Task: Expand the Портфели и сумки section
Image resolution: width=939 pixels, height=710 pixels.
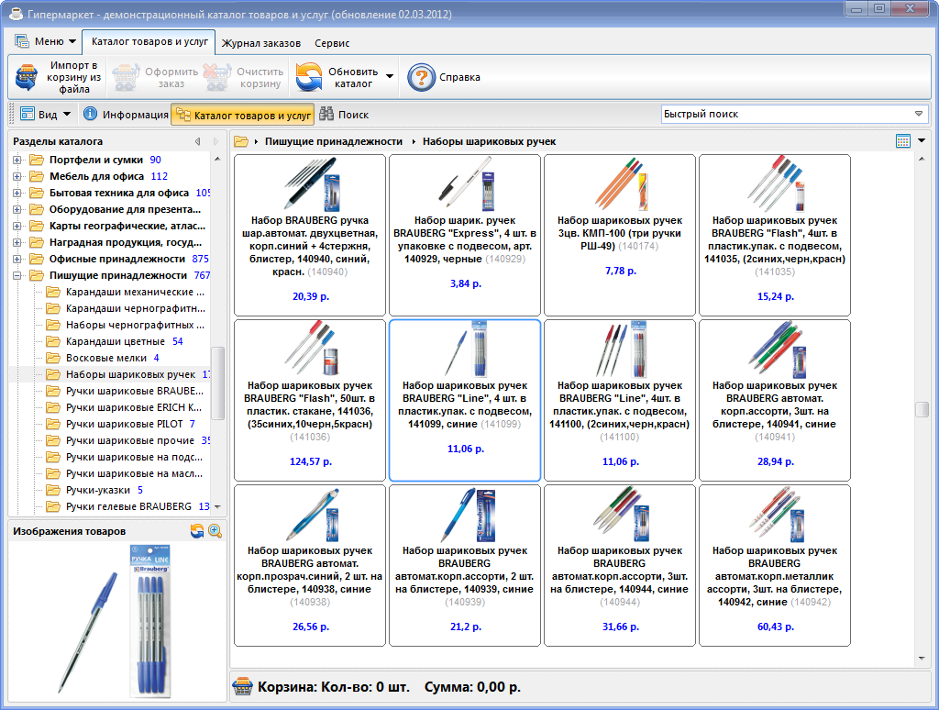Action: tap(17, 160)
